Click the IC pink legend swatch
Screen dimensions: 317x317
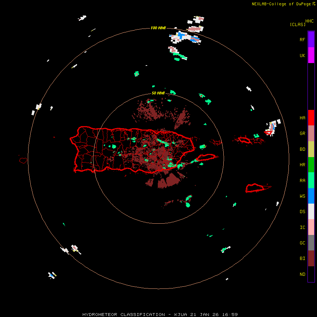(311, 227)
